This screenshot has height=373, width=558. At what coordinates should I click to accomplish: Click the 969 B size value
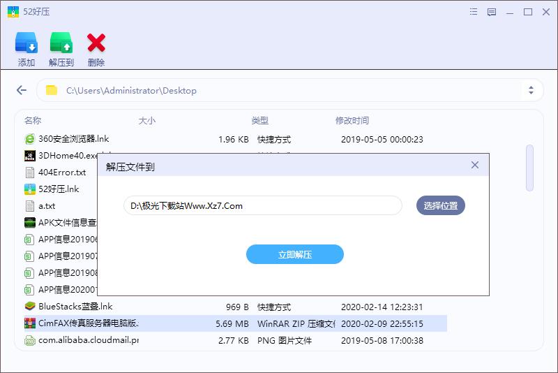click(x=237, y=307)
